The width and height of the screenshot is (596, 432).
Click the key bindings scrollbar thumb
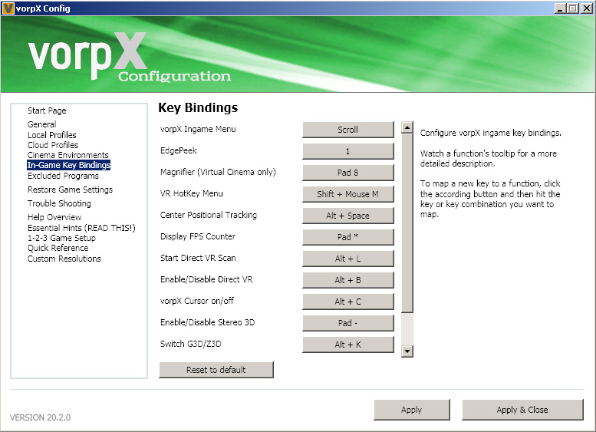pos(407,223)
